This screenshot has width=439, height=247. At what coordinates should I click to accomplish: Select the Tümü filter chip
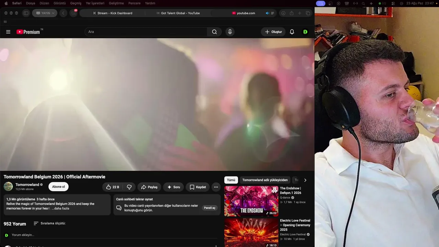pos(231,180)
